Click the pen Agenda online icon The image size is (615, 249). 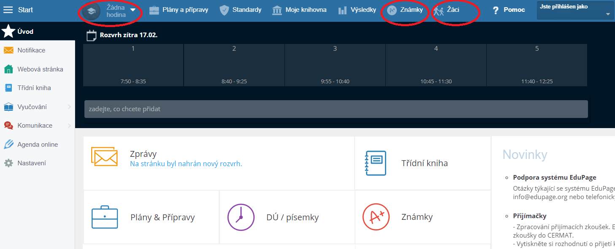[8, 144]
